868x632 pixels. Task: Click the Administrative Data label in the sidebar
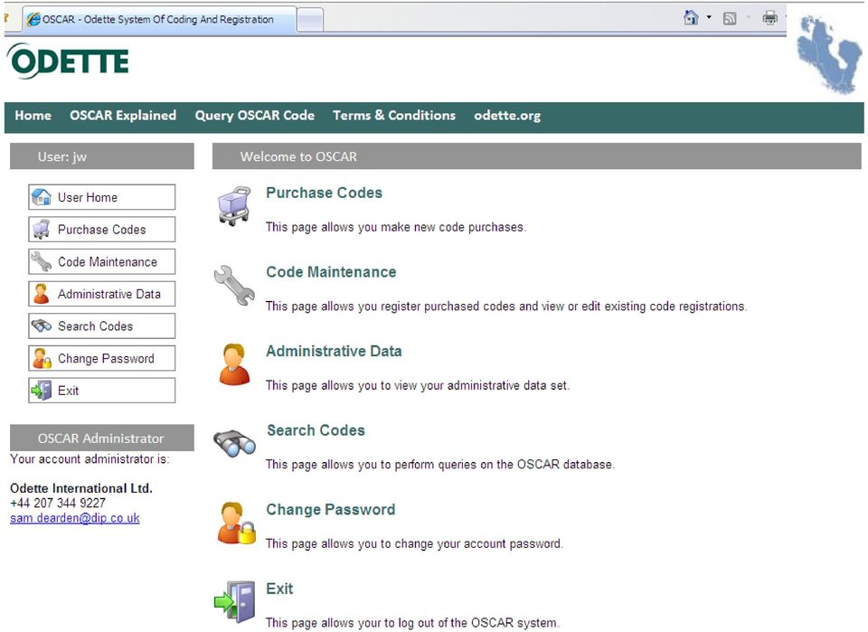click(109, 294)
